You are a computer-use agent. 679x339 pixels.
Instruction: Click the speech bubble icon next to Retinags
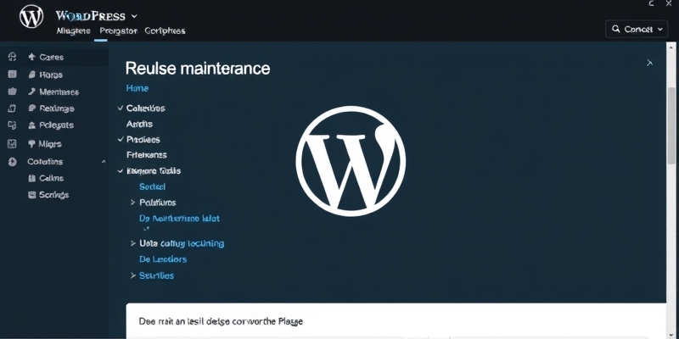(31, 108)
